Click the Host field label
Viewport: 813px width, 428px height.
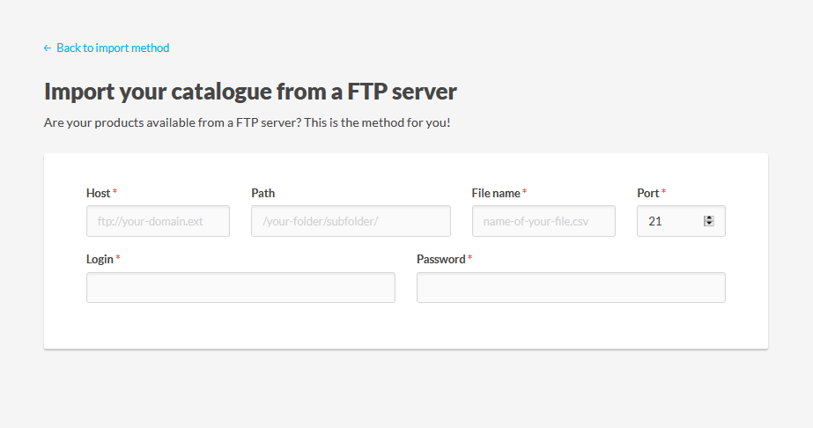(x=98, y=193)
